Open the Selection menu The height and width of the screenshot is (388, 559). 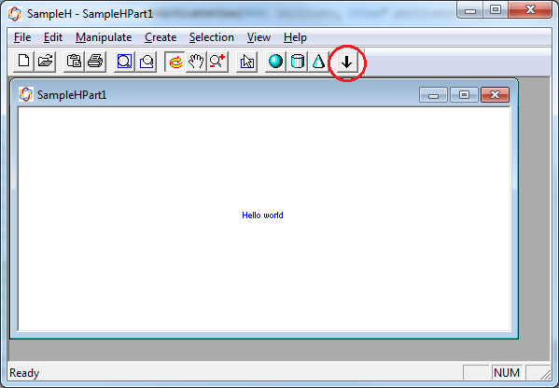(212, 37)
